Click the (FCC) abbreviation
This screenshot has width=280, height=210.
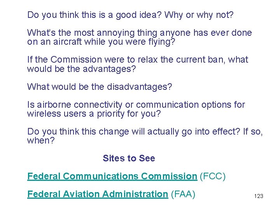click(212, 176)
